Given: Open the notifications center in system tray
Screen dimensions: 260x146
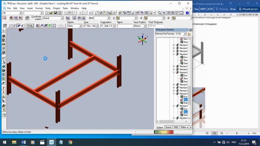Looking at the screenshot, I should [x=253, y=142].
